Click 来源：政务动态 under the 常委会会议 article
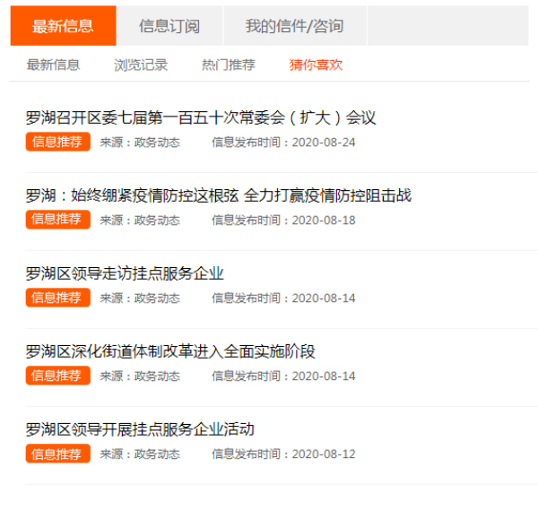Image resolution: width=538 pixels, height=519 pixels. 140,143
